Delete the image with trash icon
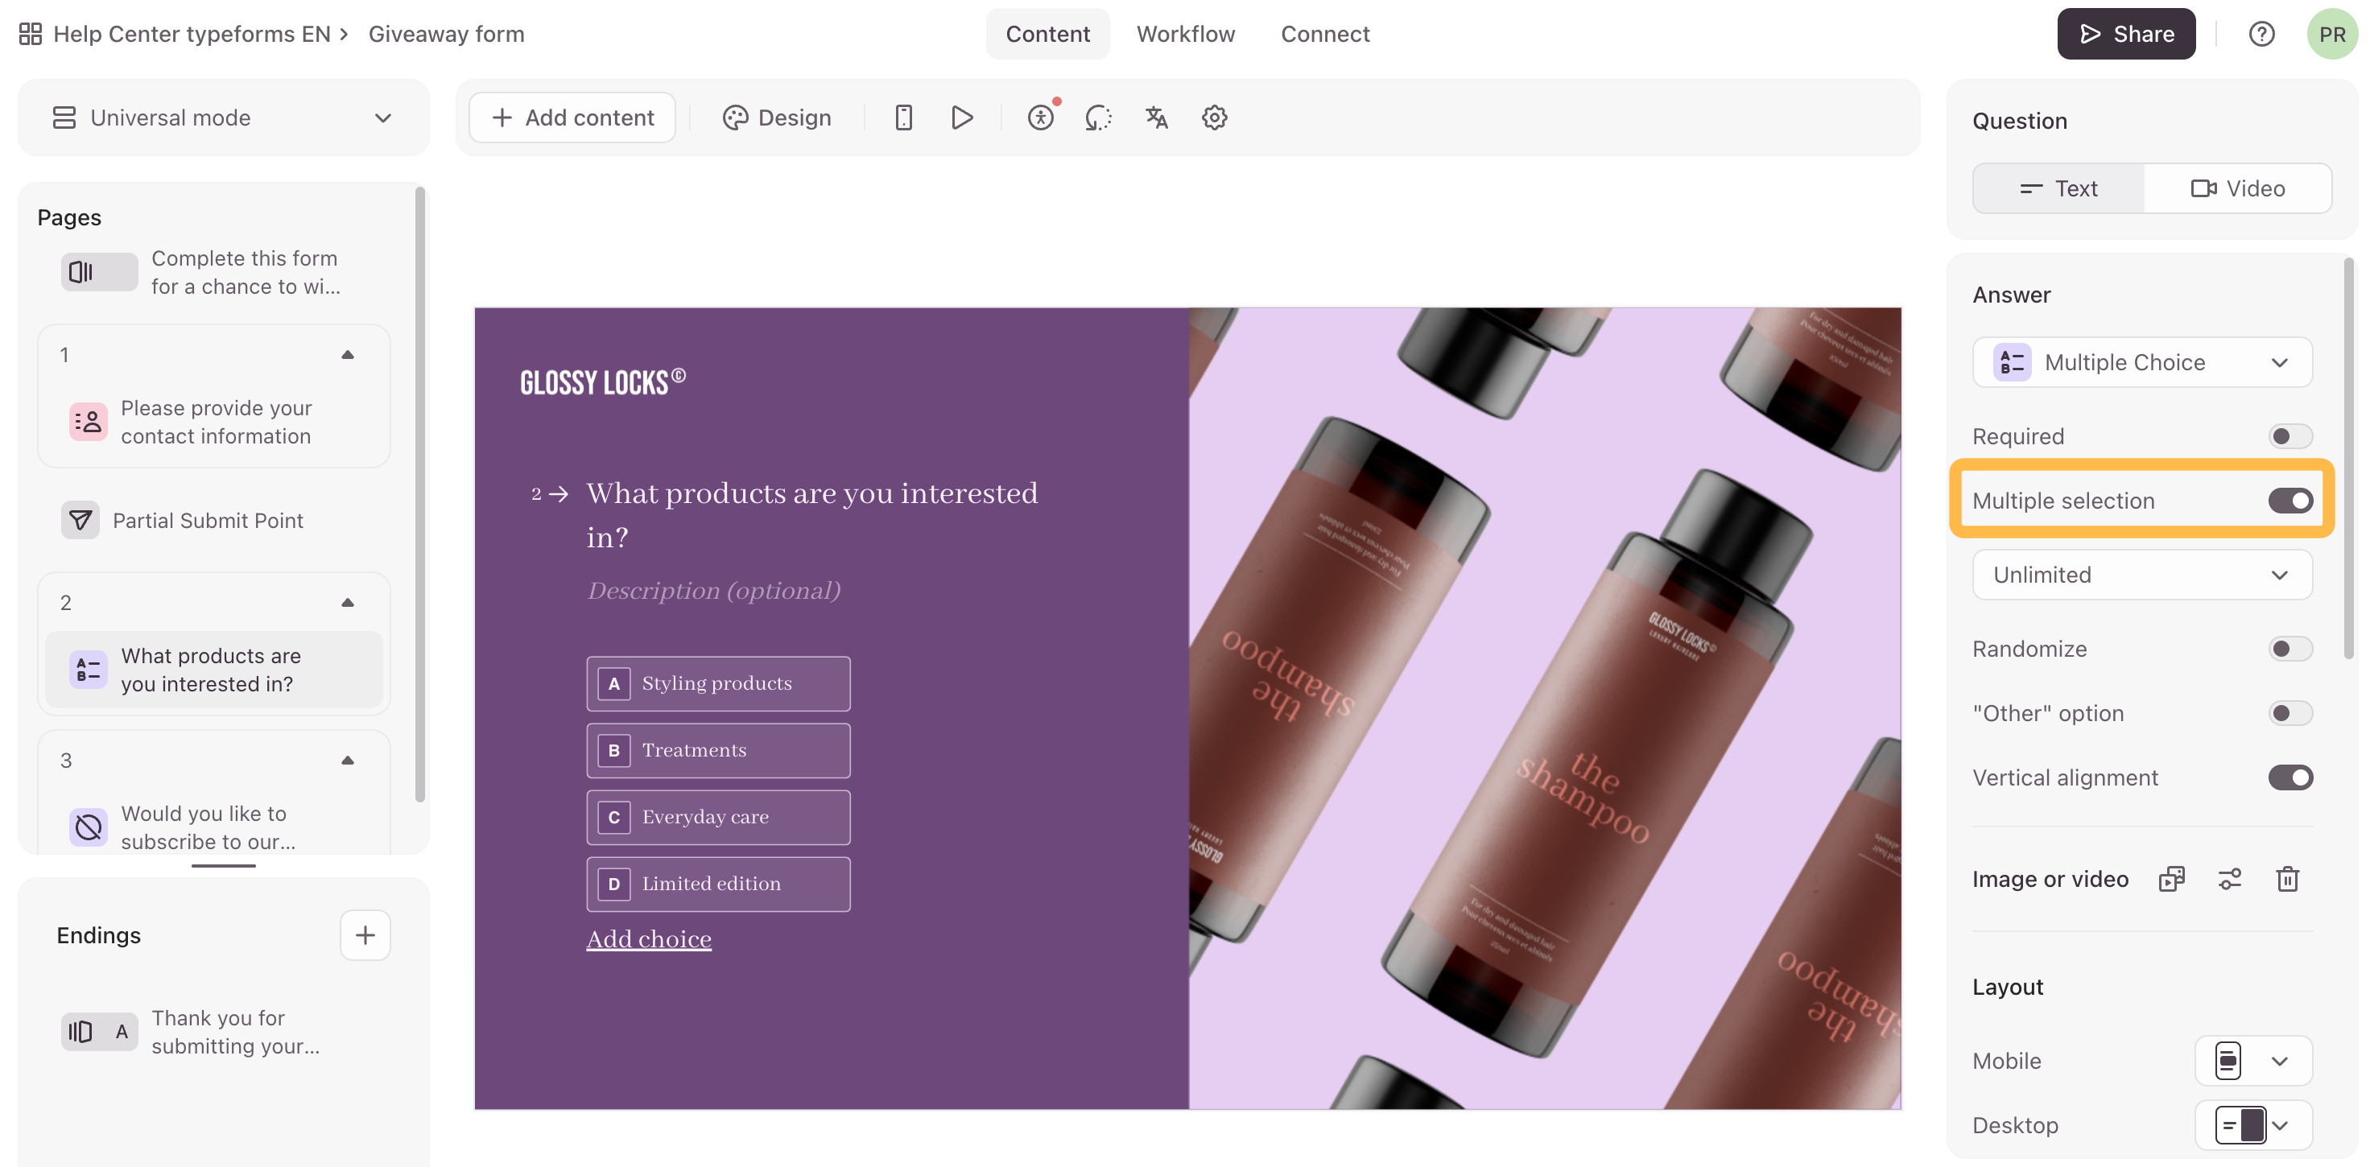Screen dimensions: 2370x1167 [x=2287, y=879]
